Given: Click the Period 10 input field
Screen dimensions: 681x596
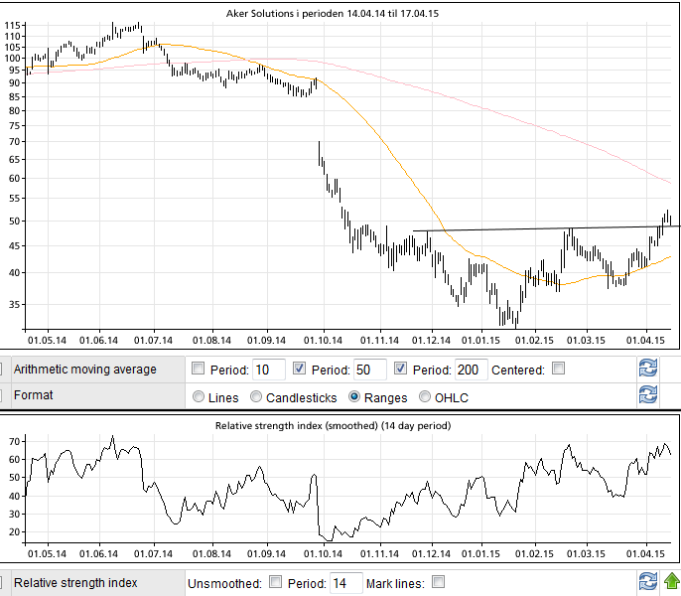Looking at the screenshot, I should 268,371.
